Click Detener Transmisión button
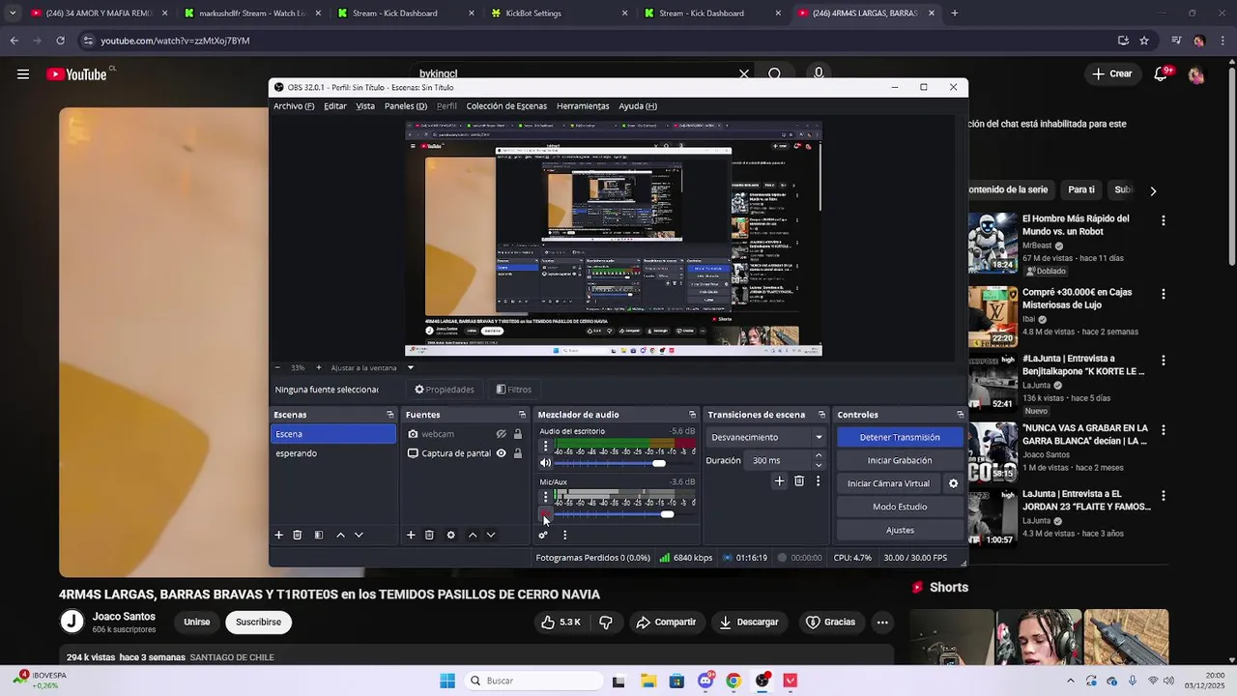Screen dimensions: 1237x696 point(900,437)
